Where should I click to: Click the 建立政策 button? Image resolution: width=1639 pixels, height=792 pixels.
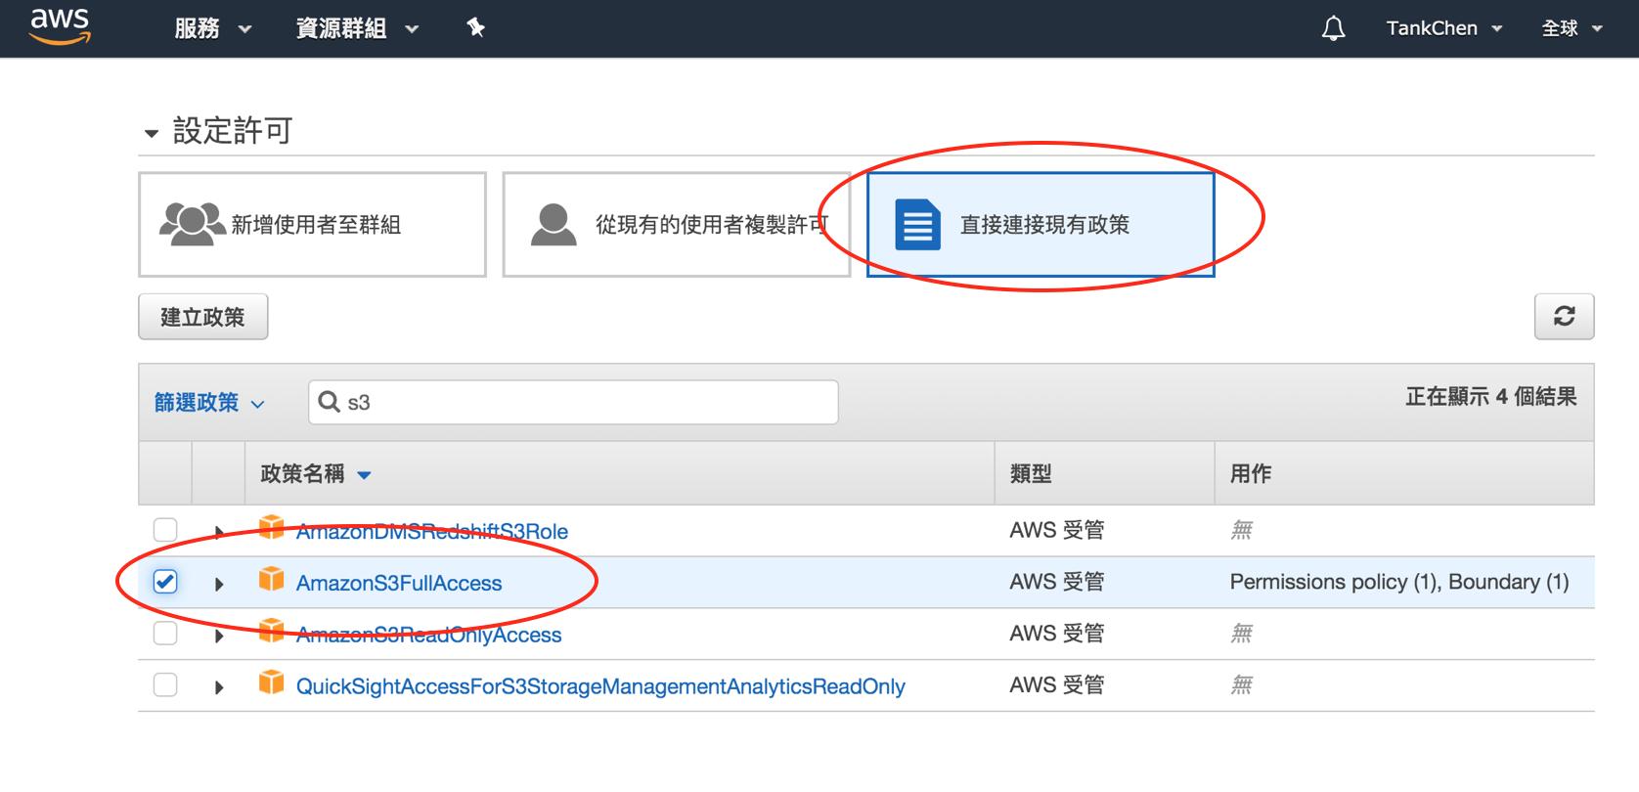(x=202, y=317)
